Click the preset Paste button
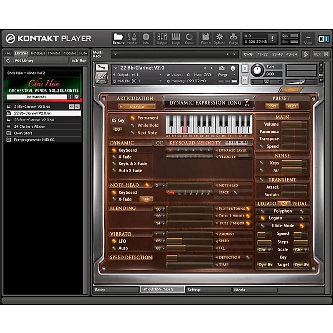Viewport: 333px width, 333px height. (x=292, y=106)
